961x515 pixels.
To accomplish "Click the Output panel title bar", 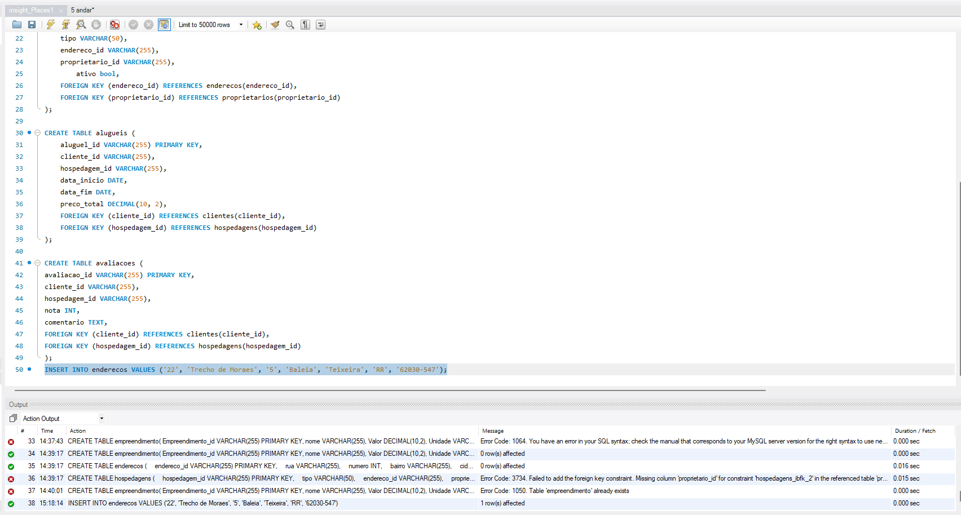I will (483, 405).
